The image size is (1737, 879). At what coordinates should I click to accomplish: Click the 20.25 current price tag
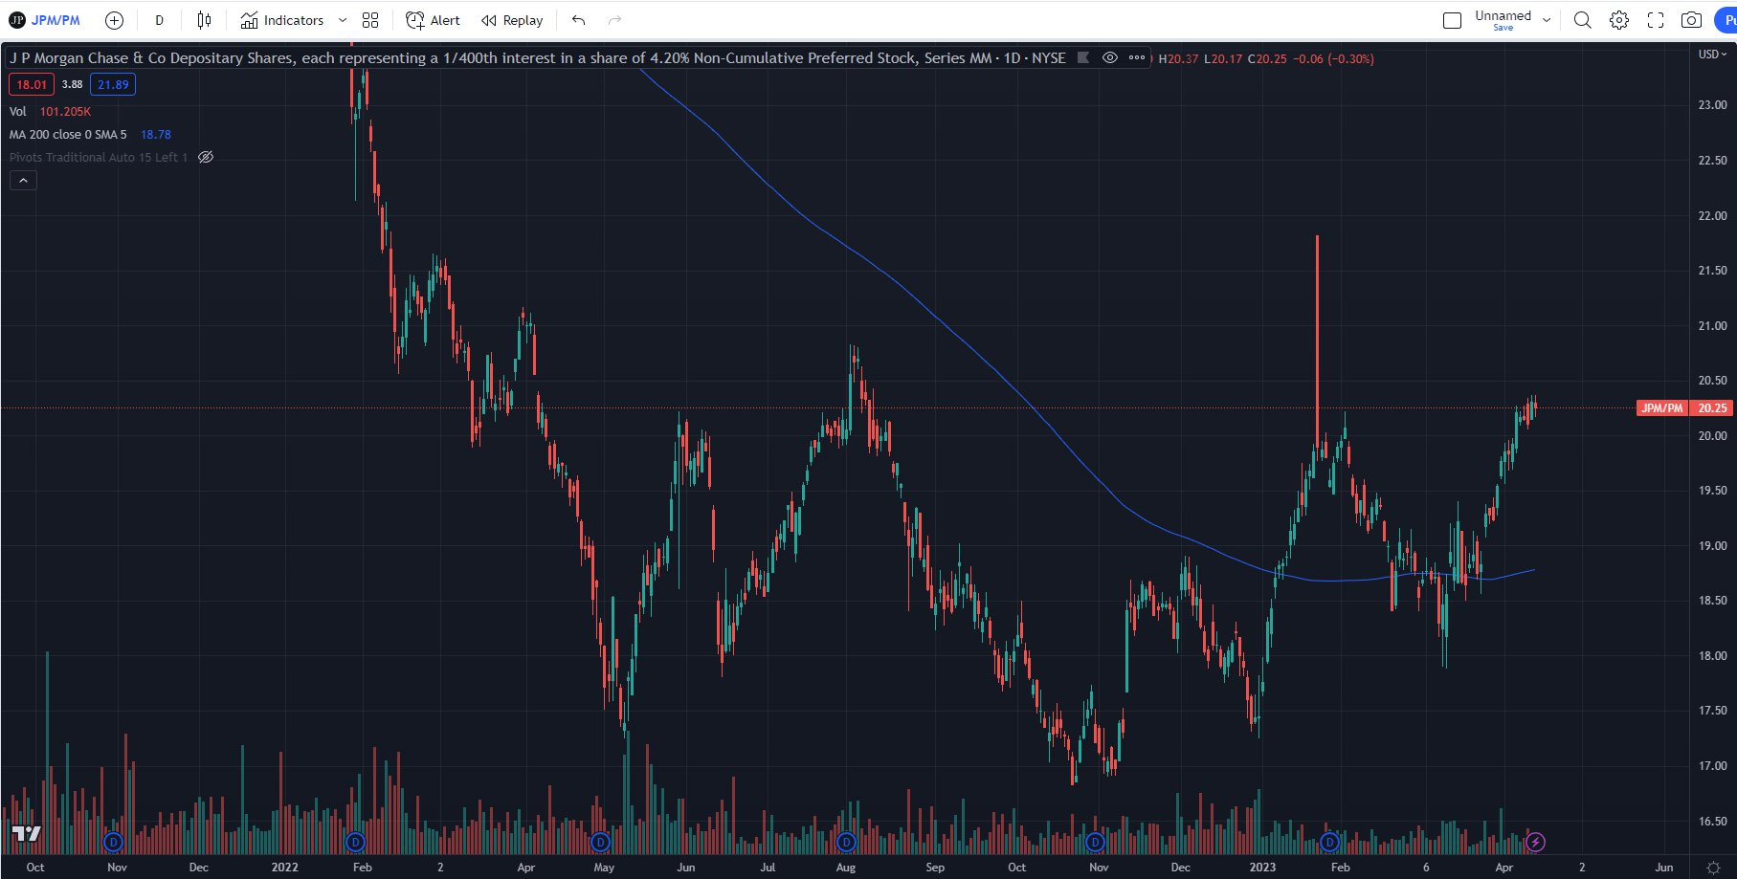pos(1712,408)
